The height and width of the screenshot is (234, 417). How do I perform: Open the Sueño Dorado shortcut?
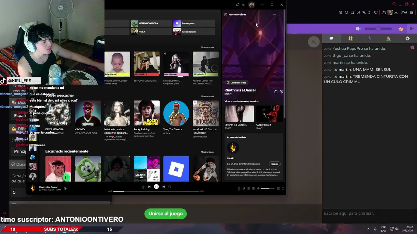click(194, 32)
